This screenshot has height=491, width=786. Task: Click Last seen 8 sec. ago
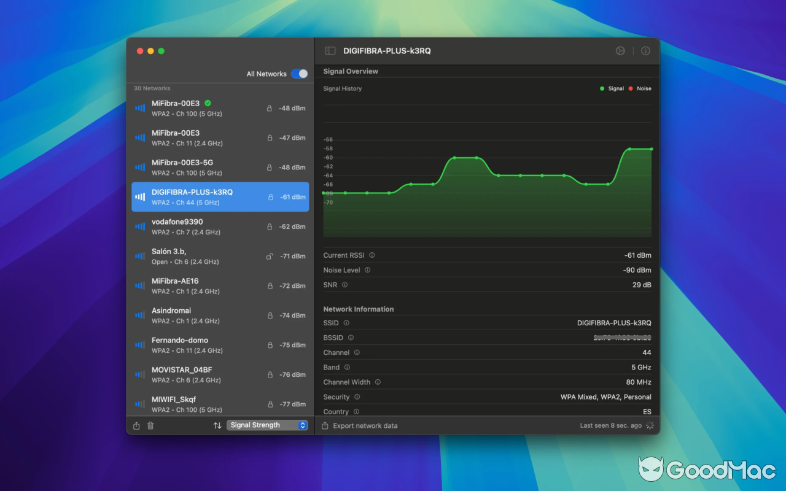pyautogui.click(x=610, y=425)
